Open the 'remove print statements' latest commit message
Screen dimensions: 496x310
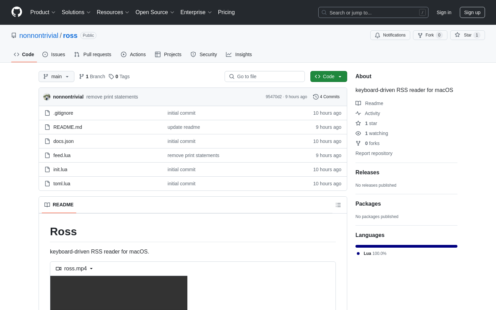click(x=112, y=97)
